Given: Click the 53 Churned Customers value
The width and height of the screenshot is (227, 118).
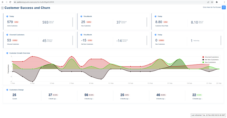Looking at the screenshot, I should [9, 40].
